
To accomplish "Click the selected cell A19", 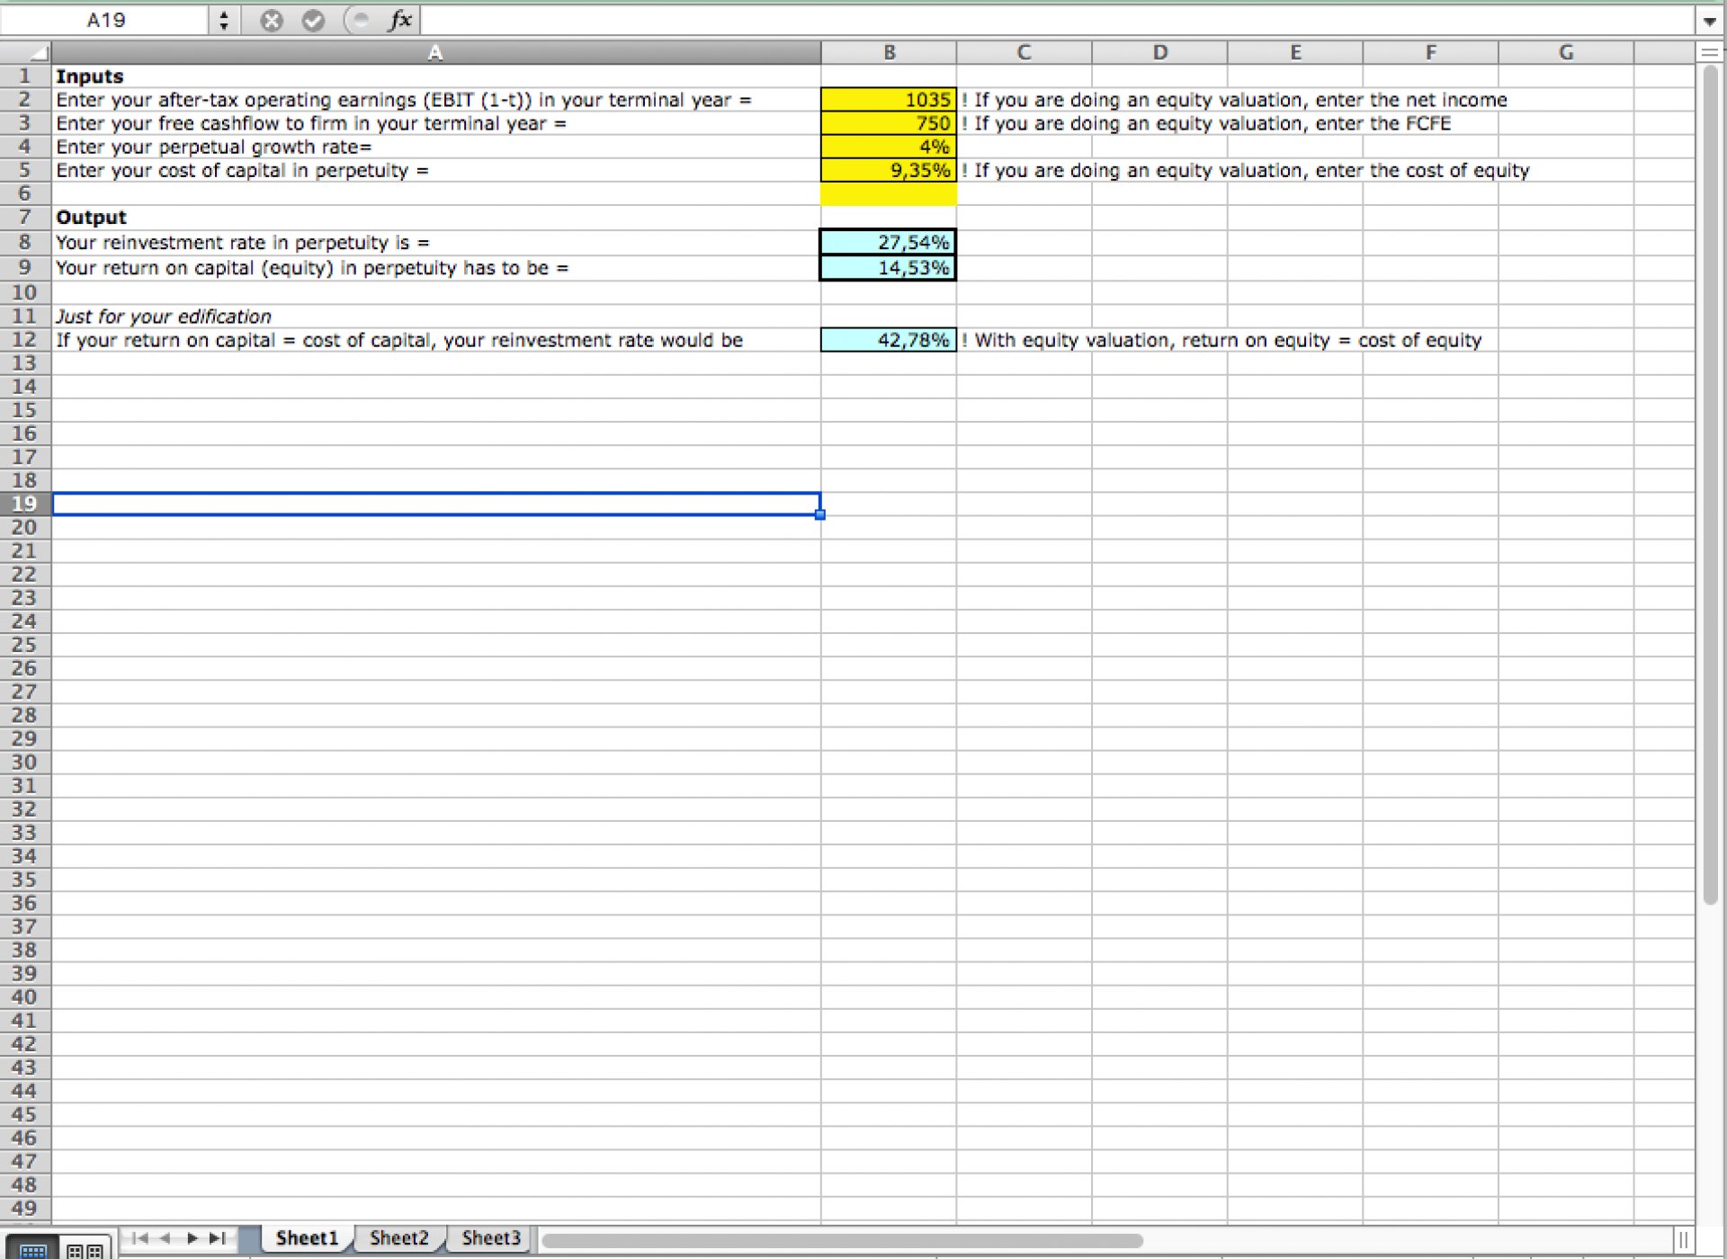I will click(x=436, y=504).
